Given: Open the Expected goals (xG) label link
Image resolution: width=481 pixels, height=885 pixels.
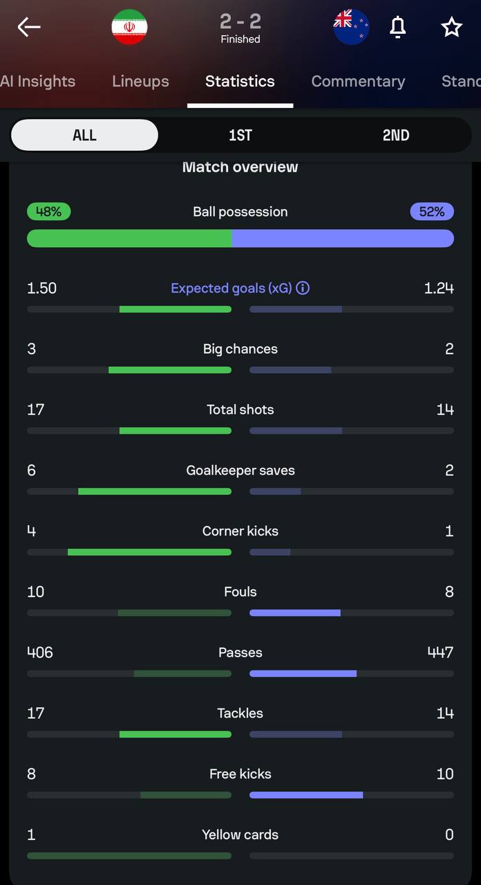Looking at the screenshot, I should (x=232, y=288).
